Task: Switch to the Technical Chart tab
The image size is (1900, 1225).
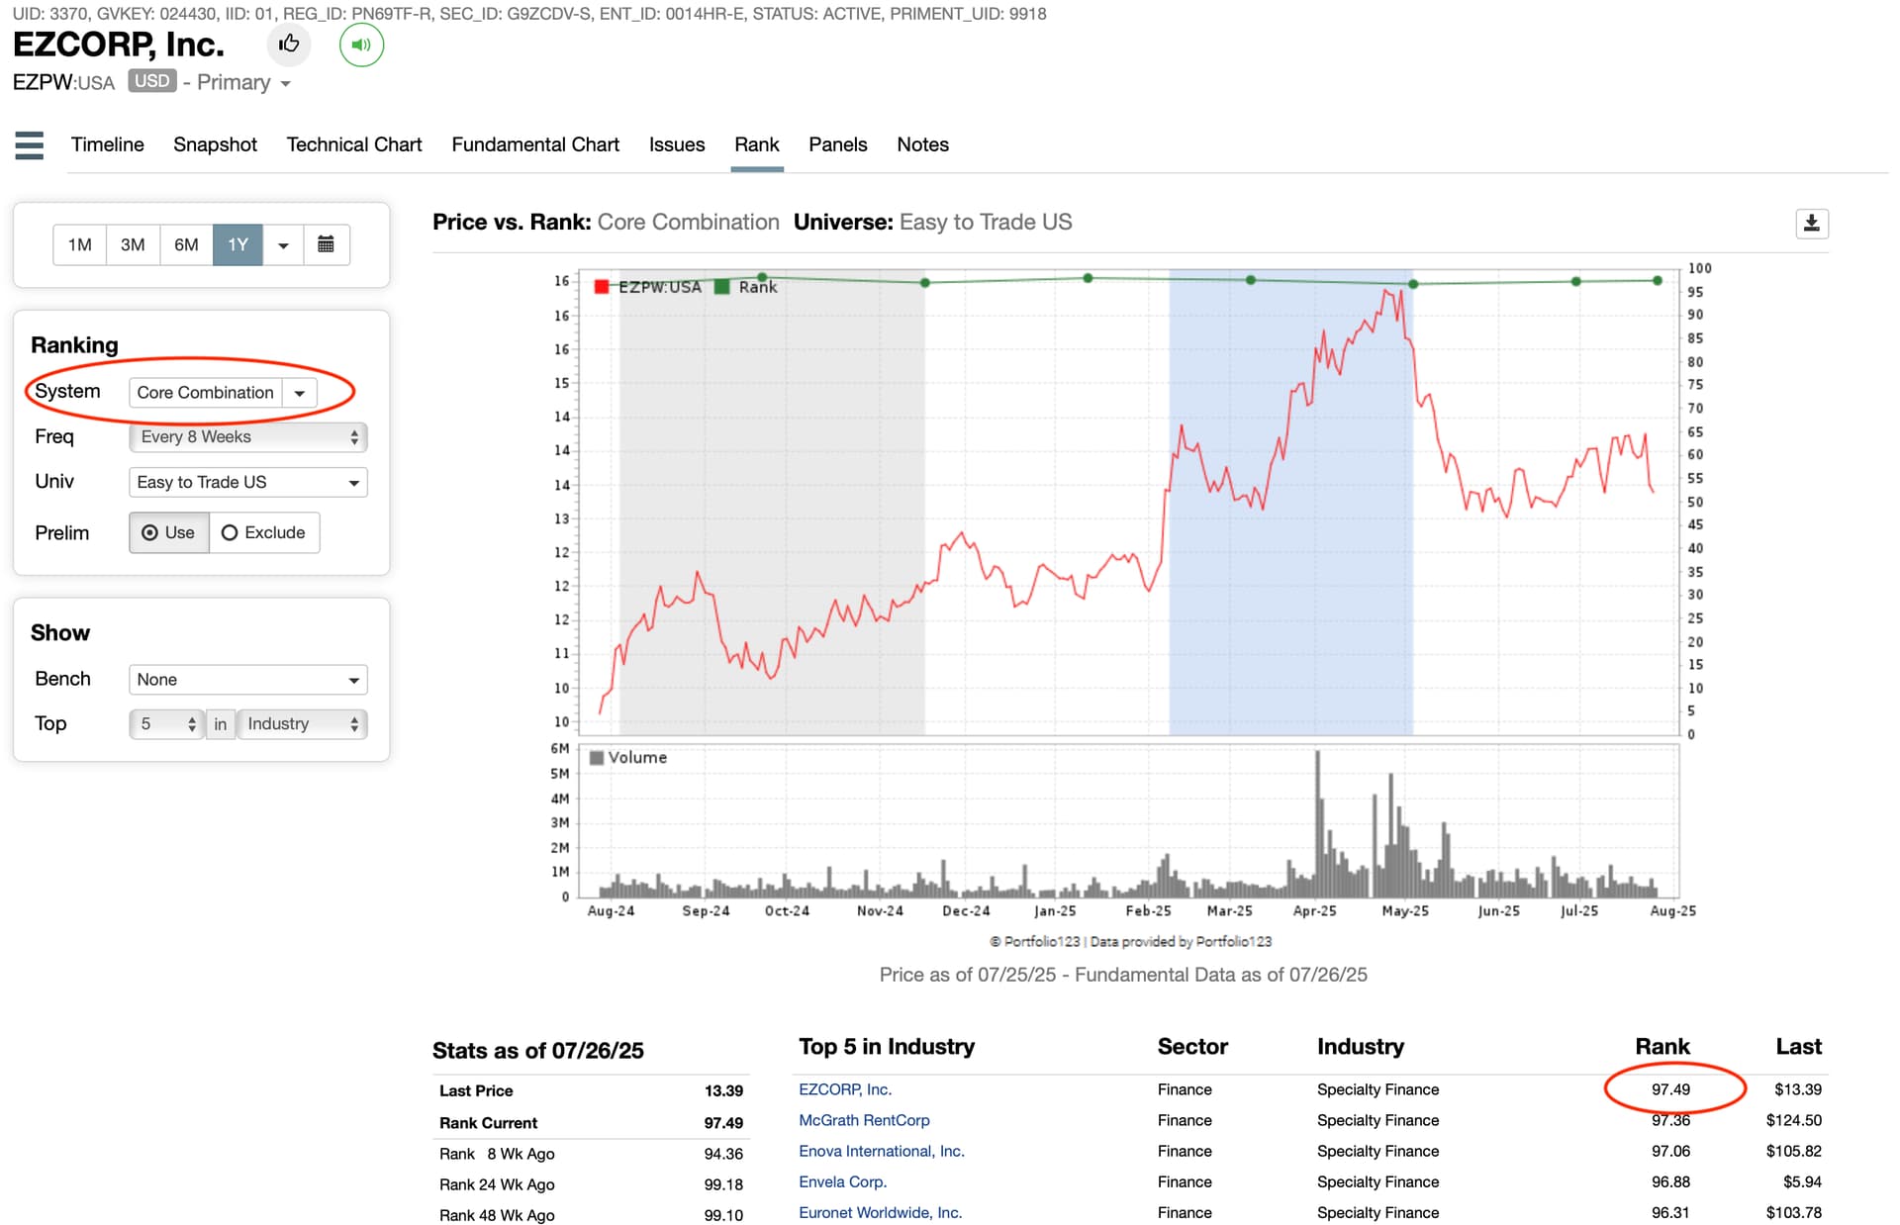Action: (353, 144)
